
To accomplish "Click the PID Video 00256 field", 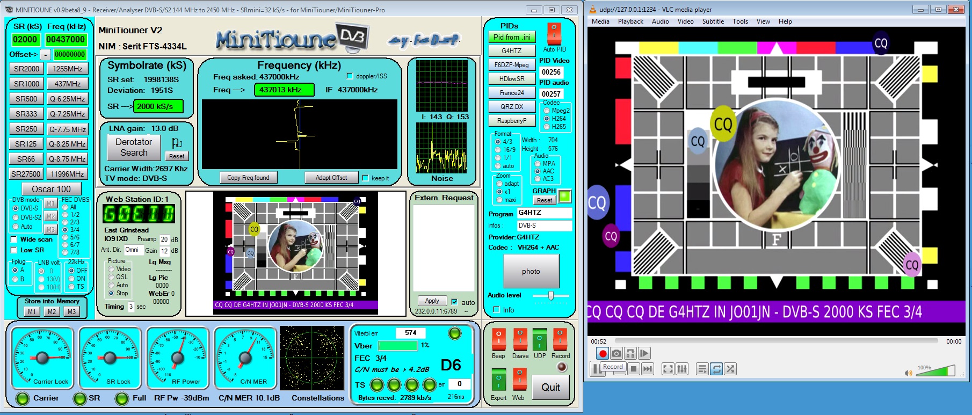I will pyautogui.click(x=551, y=72).
